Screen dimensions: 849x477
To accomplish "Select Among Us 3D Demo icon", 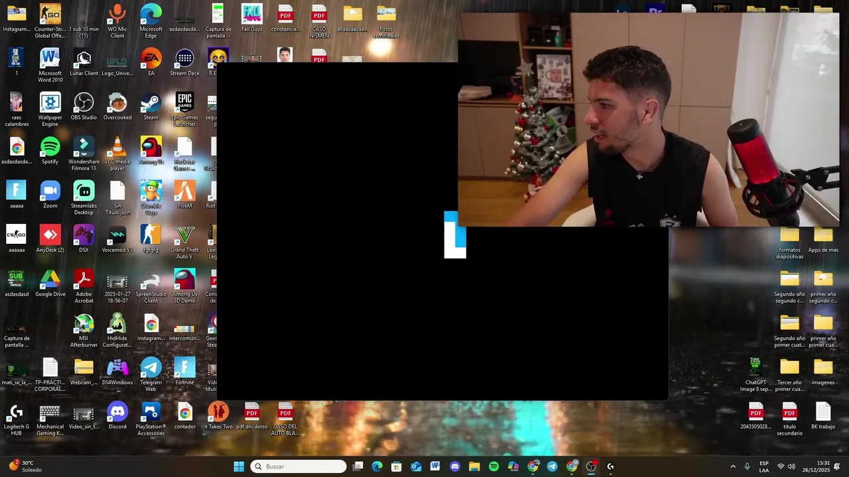I will tap(184, 286).
